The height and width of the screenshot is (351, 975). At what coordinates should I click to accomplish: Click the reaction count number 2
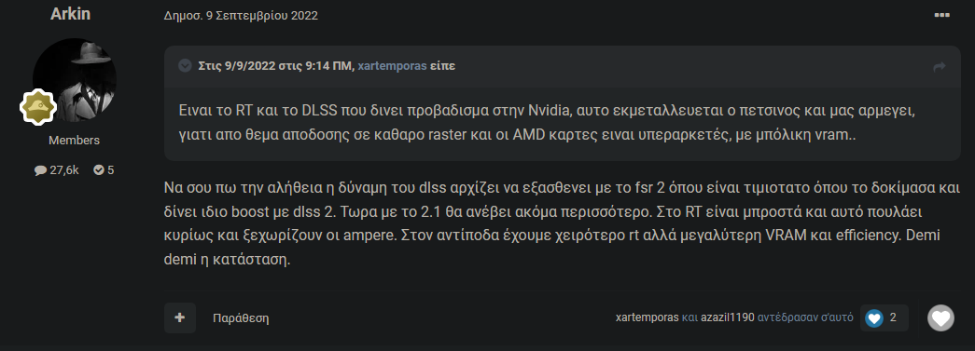pos(893,317)
